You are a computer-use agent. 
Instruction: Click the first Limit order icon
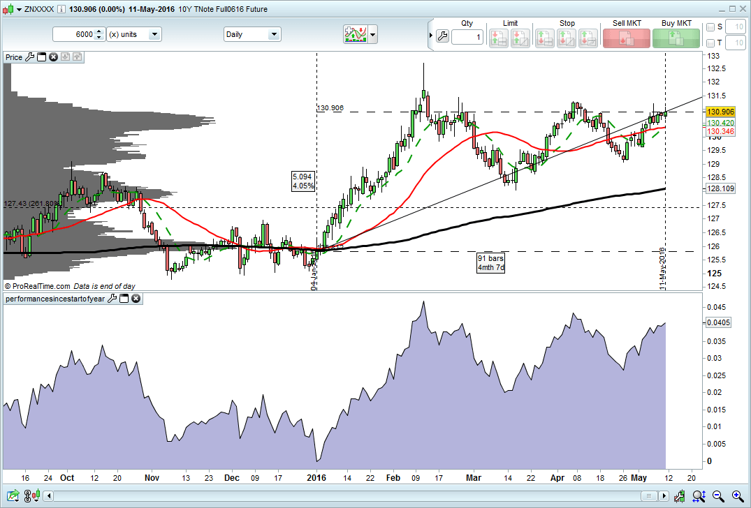(498, 38)
